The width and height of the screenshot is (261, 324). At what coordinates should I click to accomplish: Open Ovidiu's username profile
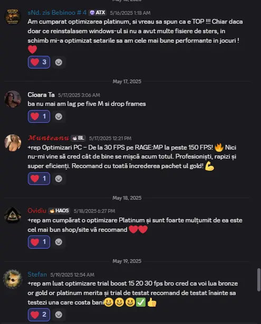(x=37, y=211)
